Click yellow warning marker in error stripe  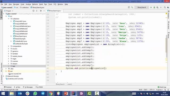[x=166, y=14]
